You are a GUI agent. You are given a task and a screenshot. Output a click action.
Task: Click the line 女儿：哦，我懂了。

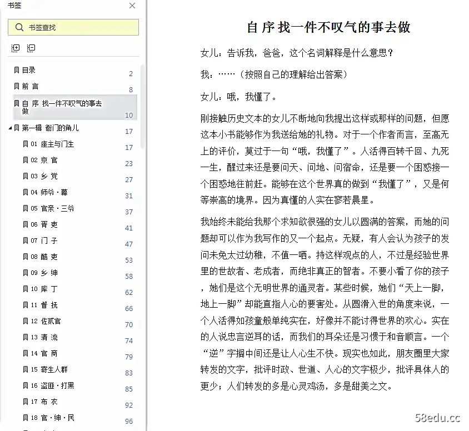238,97
